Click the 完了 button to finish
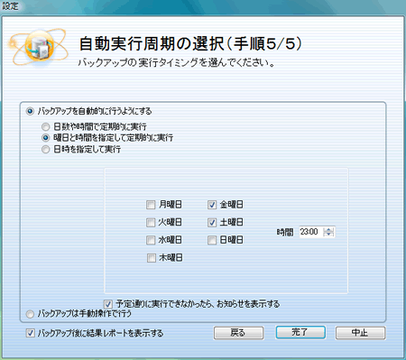The image size is (406, 360). (300, 332)
